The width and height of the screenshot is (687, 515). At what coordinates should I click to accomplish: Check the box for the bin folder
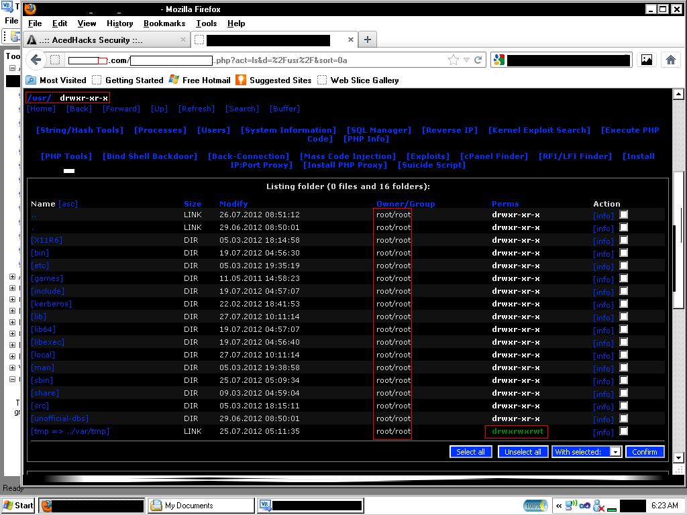click(623, 253)
